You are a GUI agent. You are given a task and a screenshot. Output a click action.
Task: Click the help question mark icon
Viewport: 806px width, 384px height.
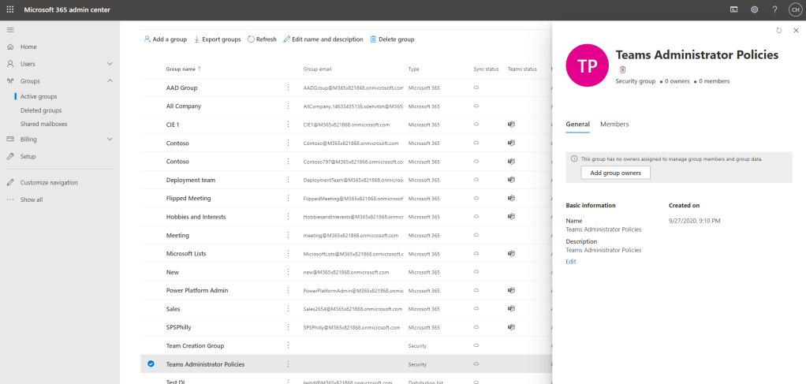pyautogui.click(x=774, y=9)
